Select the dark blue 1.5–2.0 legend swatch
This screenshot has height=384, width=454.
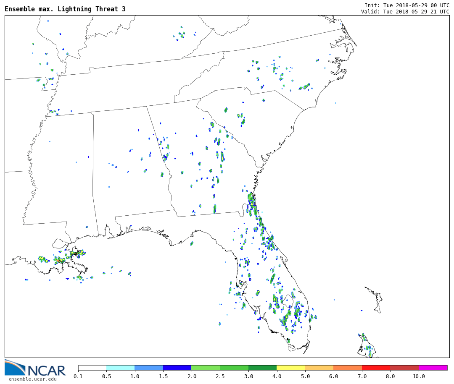pos(177,368)
